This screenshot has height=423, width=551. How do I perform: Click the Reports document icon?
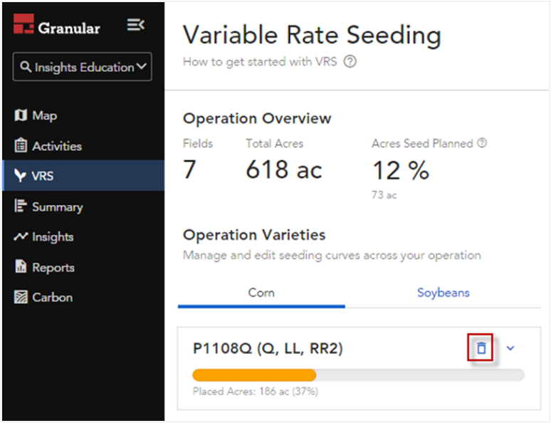(21, 266)
